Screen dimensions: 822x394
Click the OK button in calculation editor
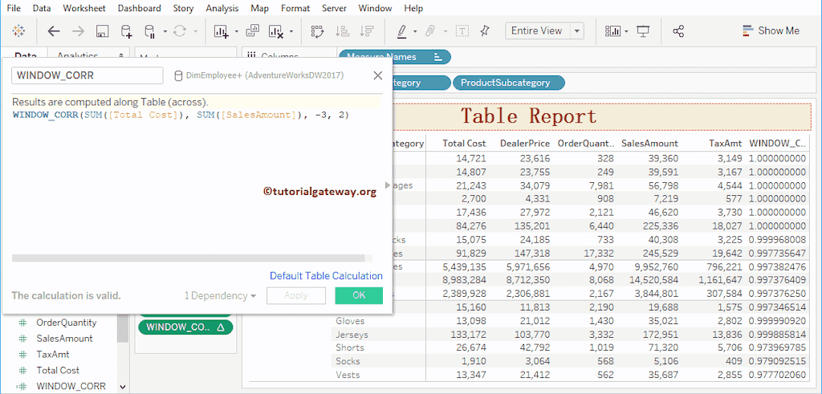359,295
